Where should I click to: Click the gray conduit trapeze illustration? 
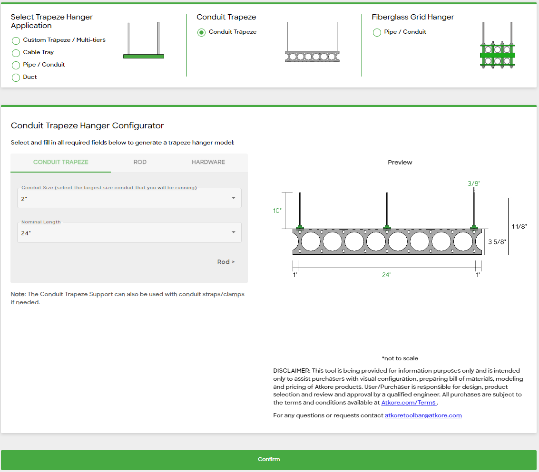coord(312,42)
